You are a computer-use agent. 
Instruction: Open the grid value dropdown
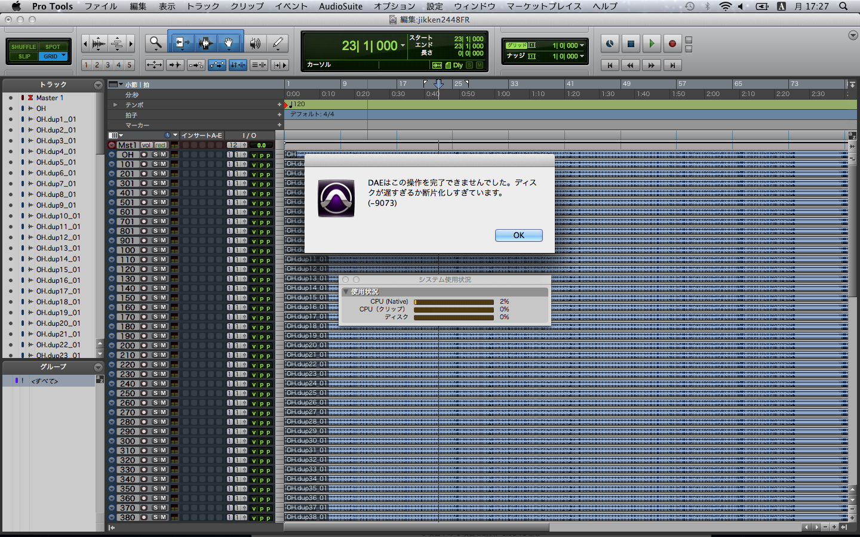(582, 45)
